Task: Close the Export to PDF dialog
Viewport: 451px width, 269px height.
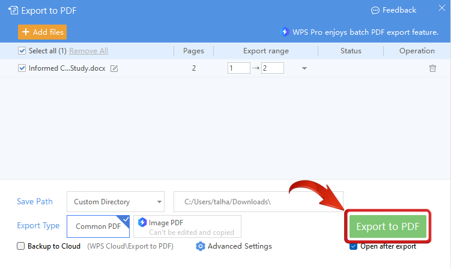Action: coord(442,8)
